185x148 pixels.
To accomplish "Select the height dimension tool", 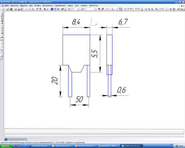I will (2, 57).
